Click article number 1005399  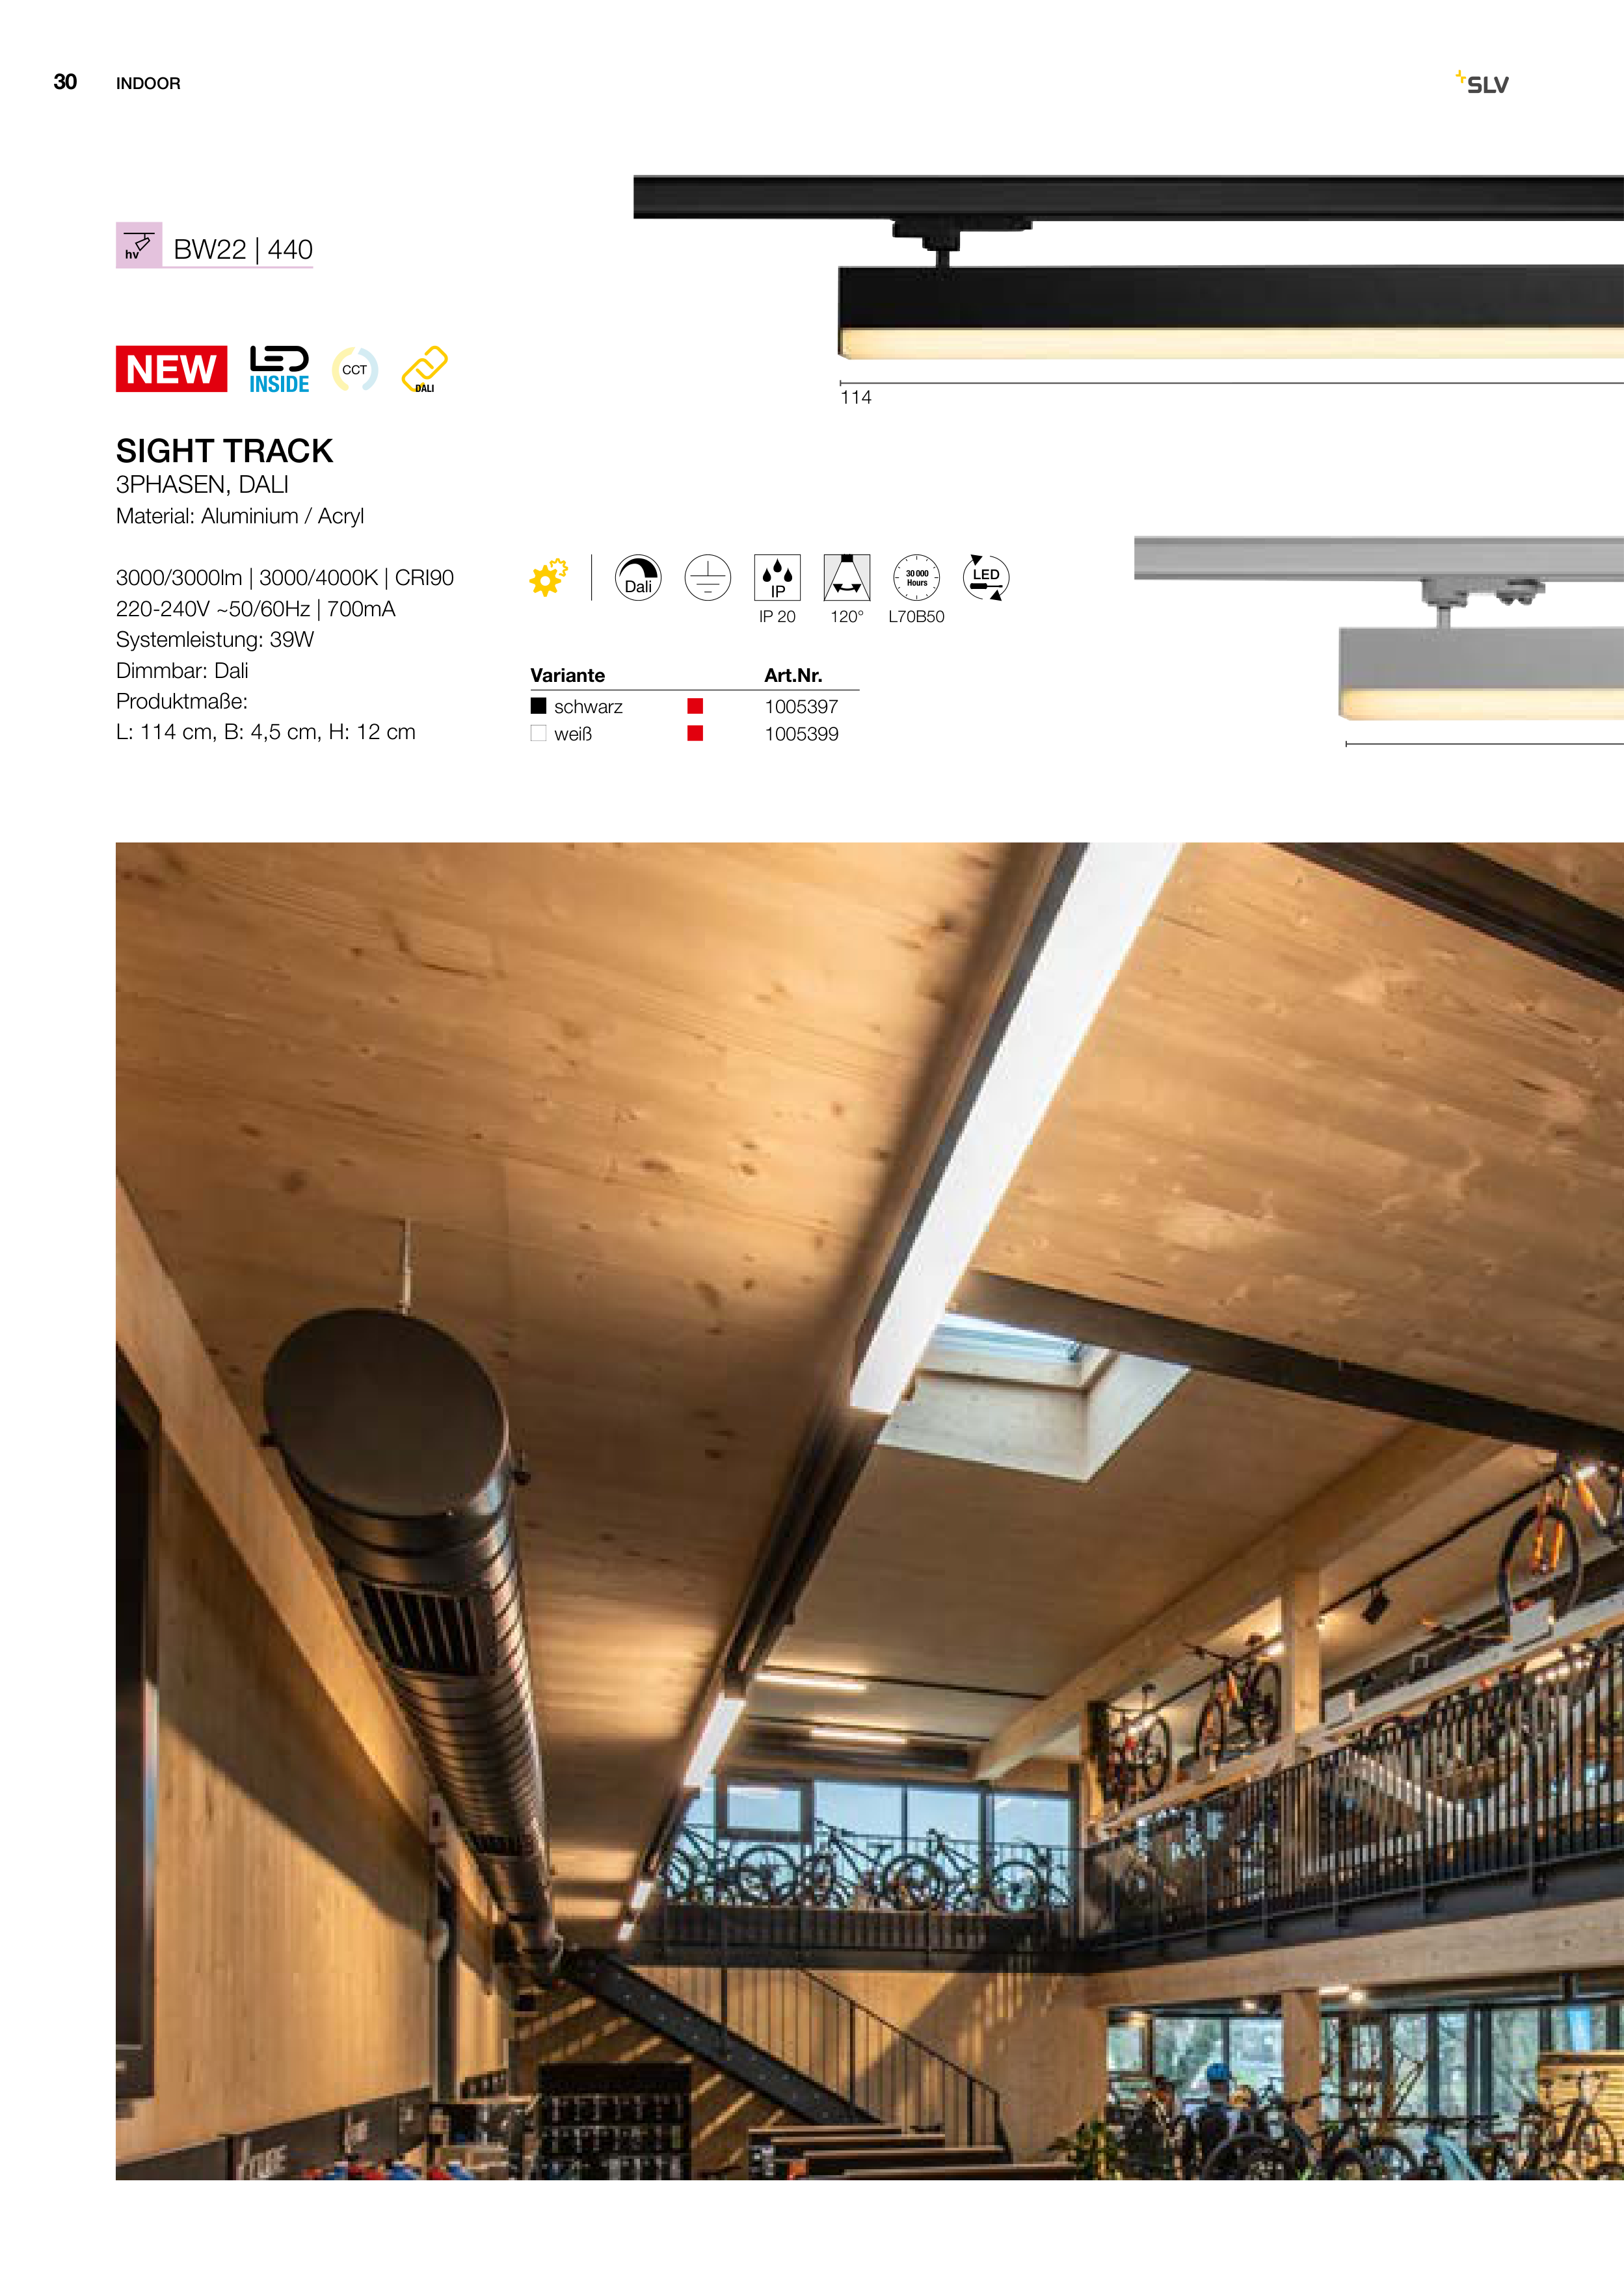(801, 733)
